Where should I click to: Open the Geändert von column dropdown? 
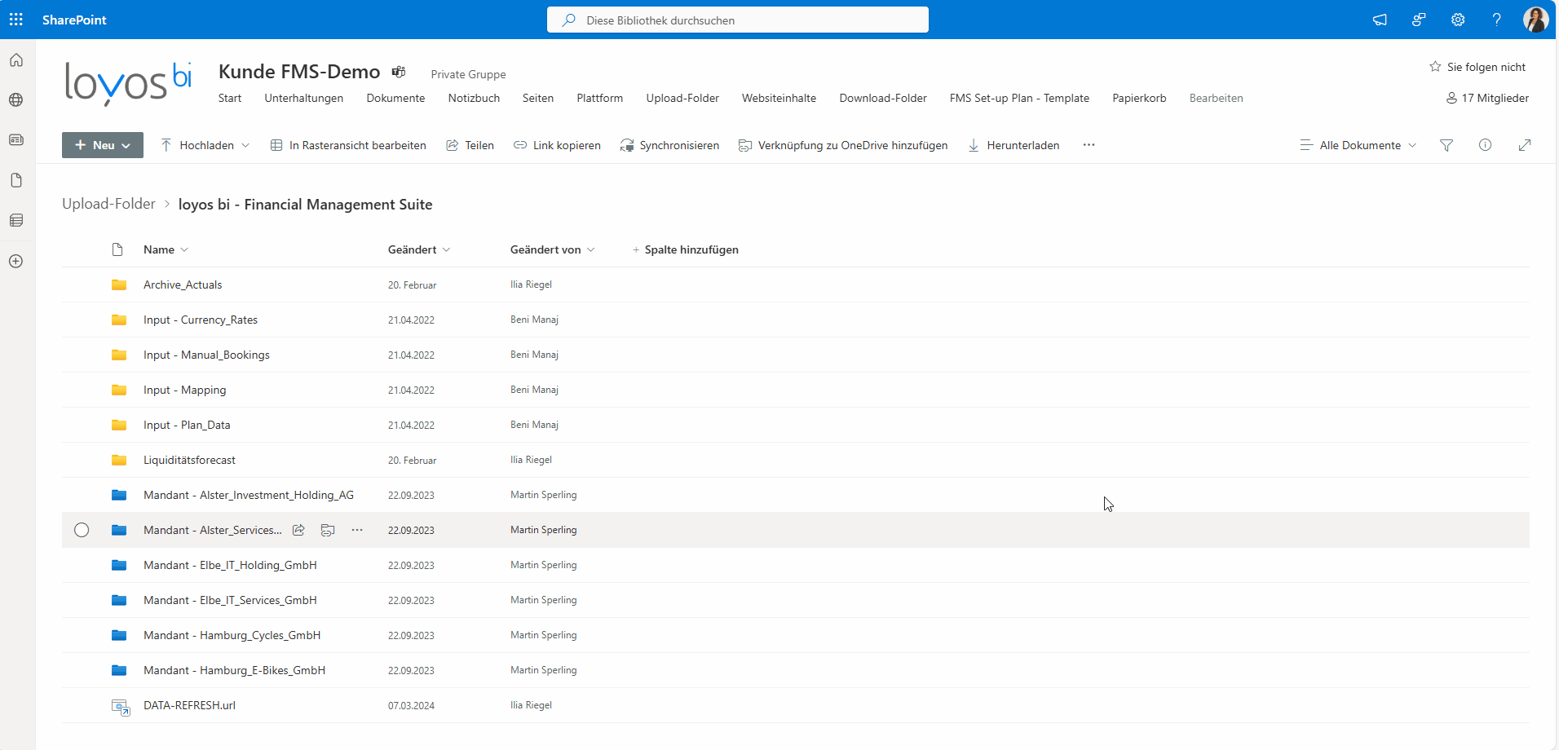[x=553, y=249]
